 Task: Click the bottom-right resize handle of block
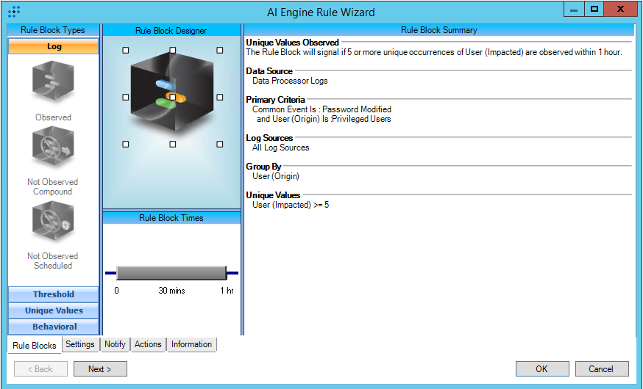point(220,145)
